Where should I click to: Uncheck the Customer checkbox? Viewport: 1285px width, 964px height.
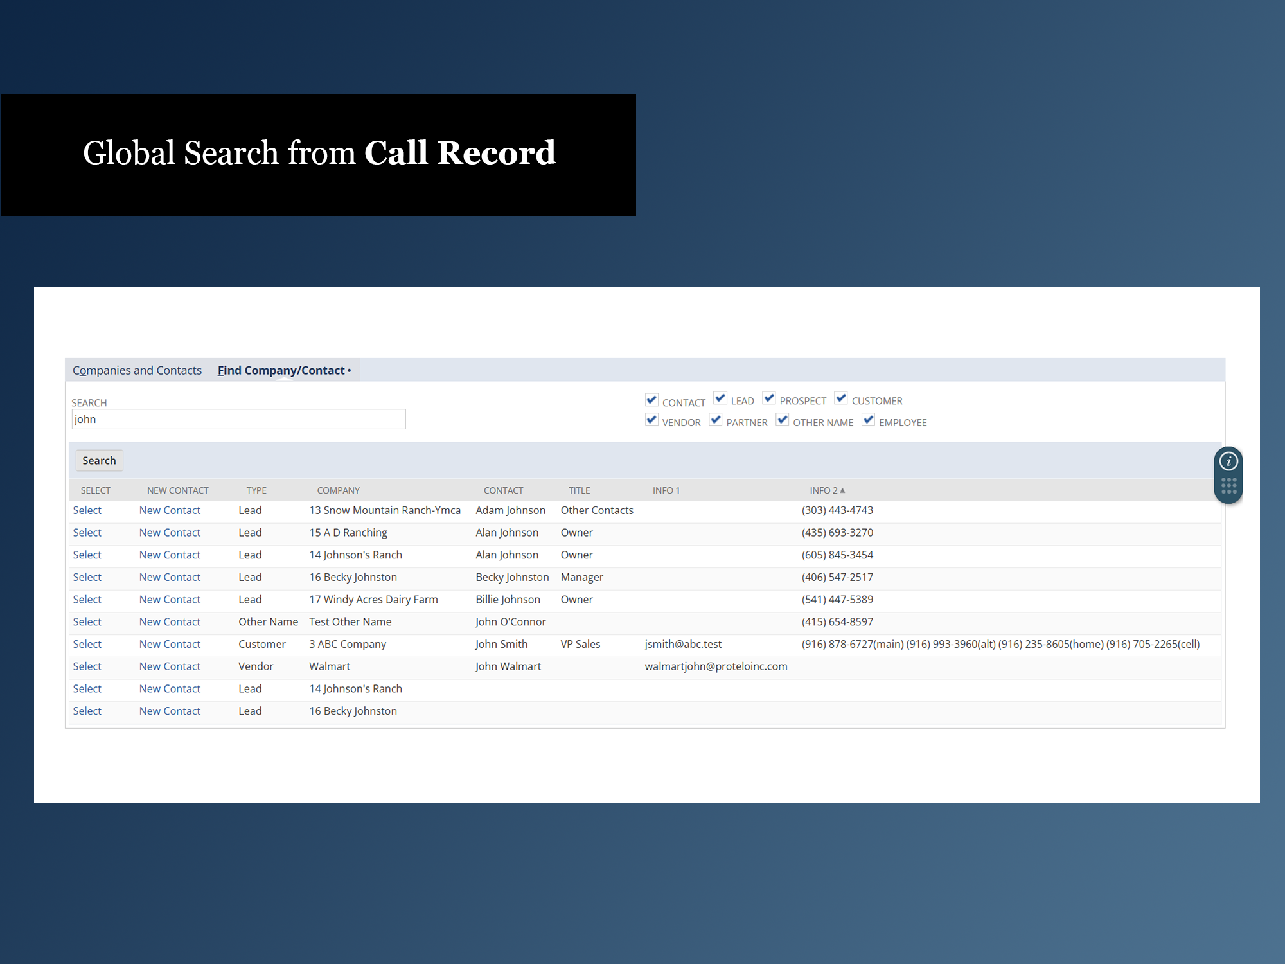click(841, 398)
